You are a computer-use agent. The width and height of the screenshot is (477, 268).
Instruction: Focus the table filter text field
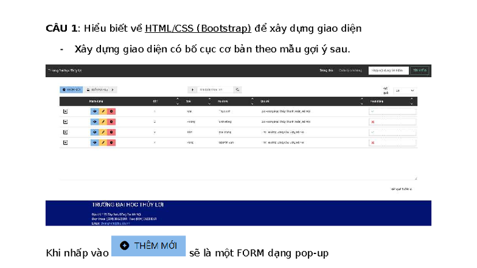click(215, 90)
